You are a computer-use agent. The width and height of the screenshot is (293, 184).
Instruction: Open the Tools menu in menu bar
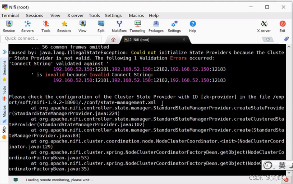[94, 16]
